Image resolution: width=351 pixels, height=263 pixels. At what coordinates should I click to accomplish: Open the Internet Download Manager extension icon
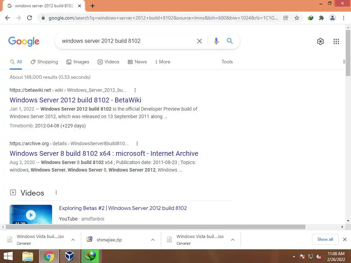310,18
